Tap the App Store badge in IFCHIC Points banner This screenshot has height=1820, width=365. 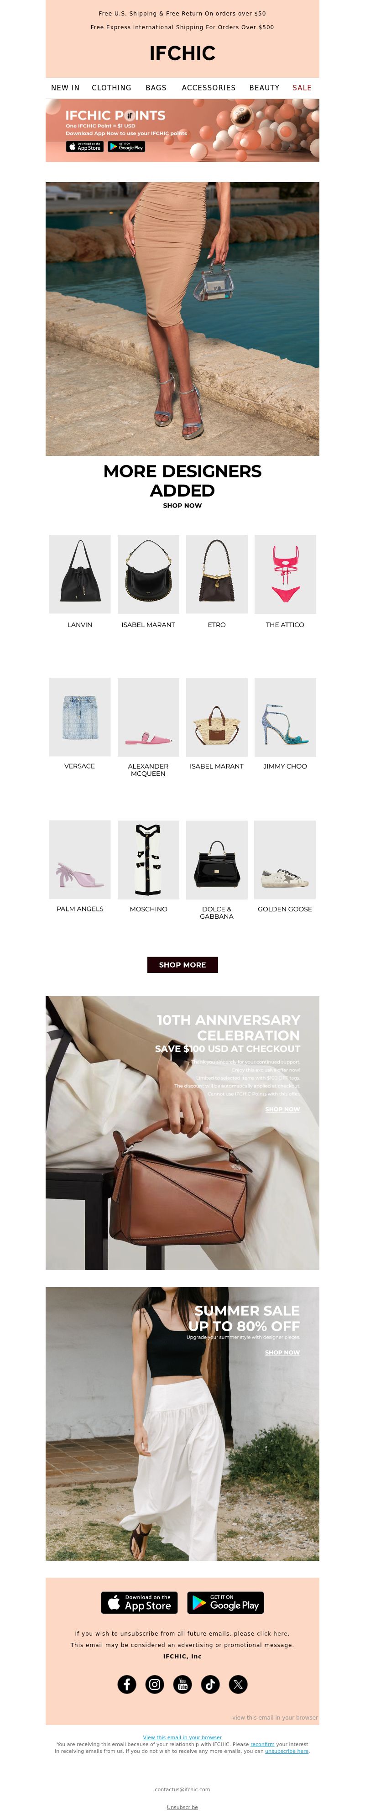pos(85,146)
